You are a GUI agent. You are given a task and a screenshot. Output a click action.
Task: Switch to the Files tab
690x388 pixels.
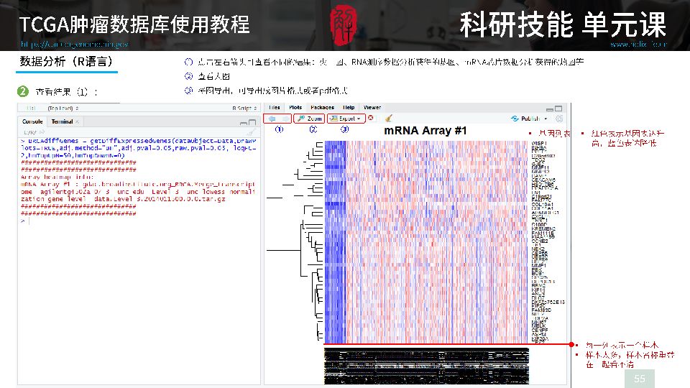tap(274, 107)
